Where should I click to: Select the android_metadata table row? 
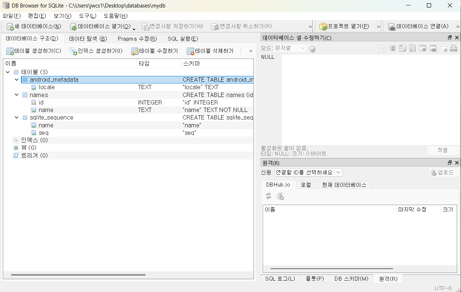(137, 80)
